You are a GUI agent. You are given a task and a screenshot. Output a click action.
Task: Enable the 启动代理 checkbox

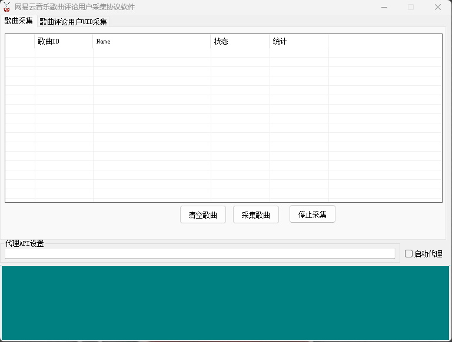(x=409, y=254)
